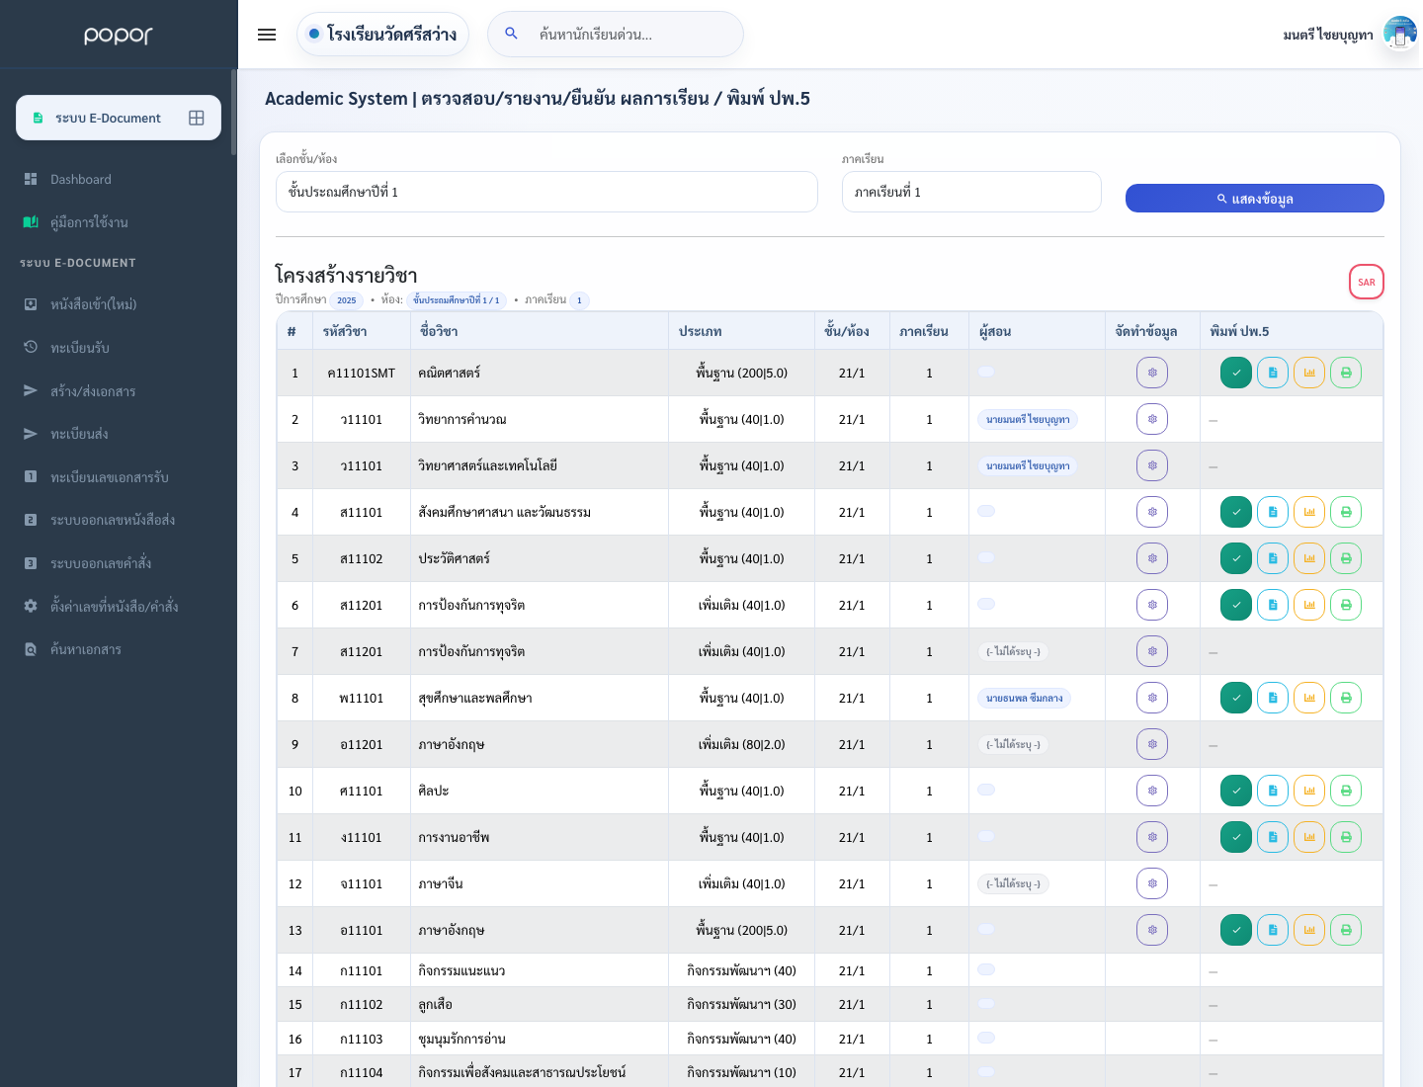Screen dimensions: 1423x1087
Task: Open the user avatar for มนตรี ไชยบุญทา
Action: coord(1399,34)
